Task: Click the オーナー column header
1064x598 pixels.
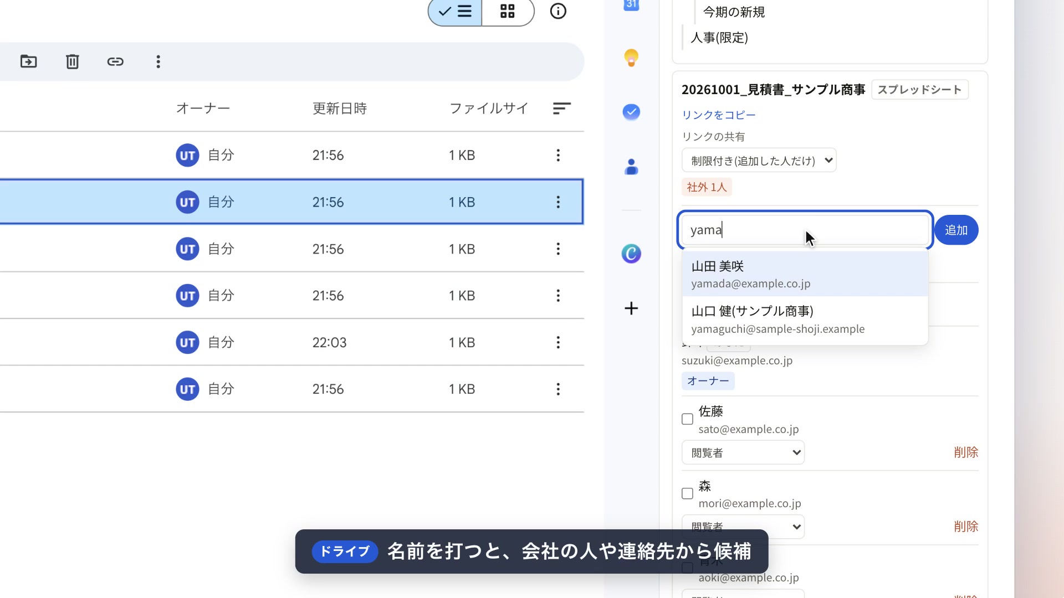Action: 203,109
